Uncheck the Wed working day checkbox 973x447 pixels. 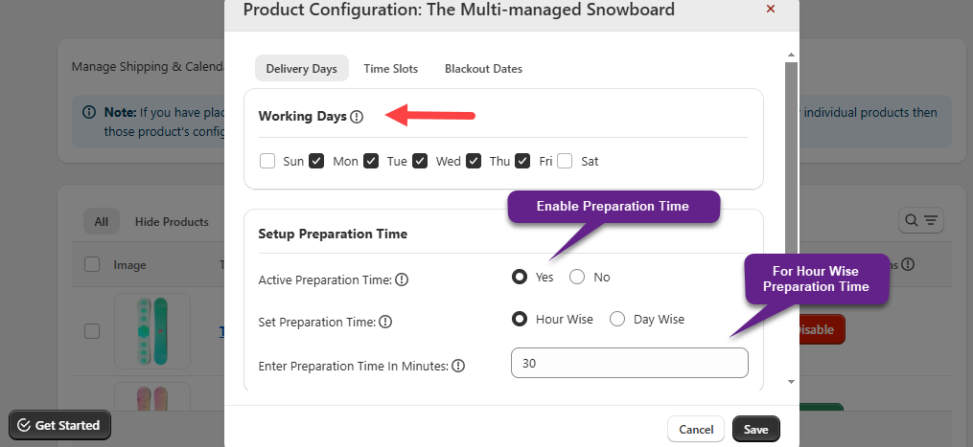tap(420, 161)
